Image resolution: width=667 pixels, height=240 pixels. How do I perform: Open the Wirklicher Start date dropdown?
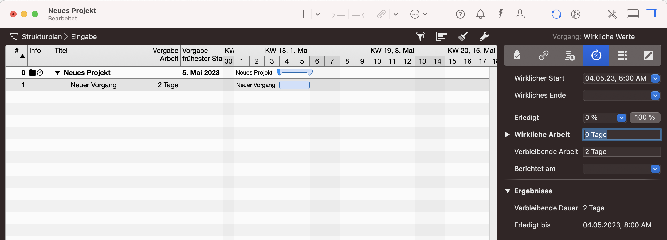point(655,78)
